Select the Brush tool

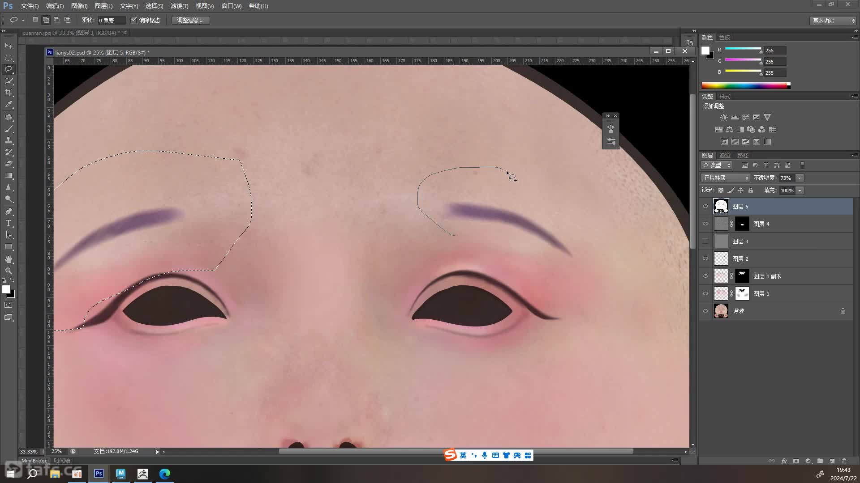[9, 129]
